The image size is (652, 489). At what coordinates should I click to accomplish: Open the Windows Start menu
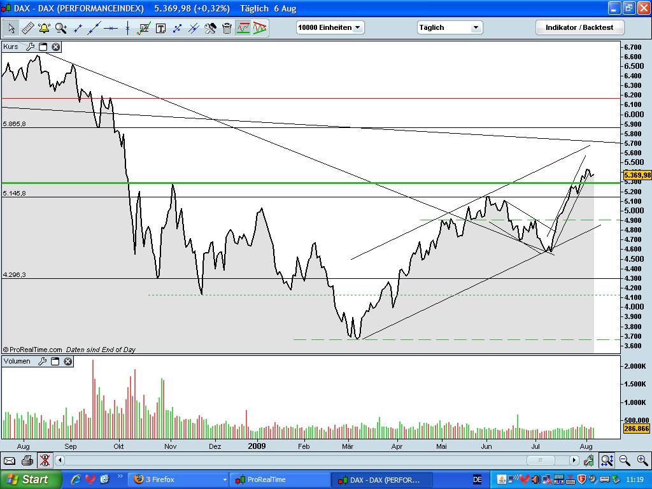coord(31,479)
